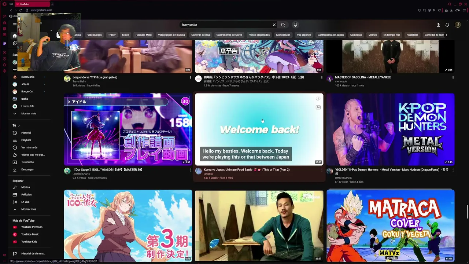Open the K-POP Demon Hunters Metal thumbnail
The width and height of the screenshot is (469, 264).
390,129
